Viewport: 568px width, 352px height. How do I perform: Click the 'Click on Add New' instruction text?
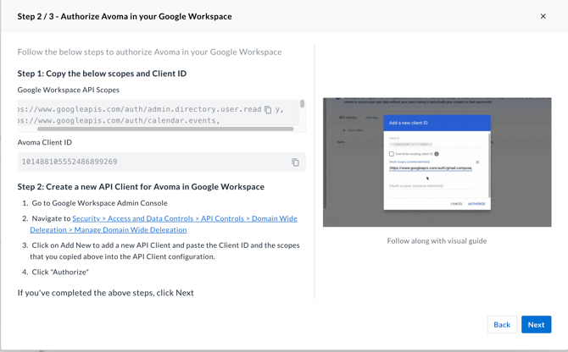click(x=164, y=250)
